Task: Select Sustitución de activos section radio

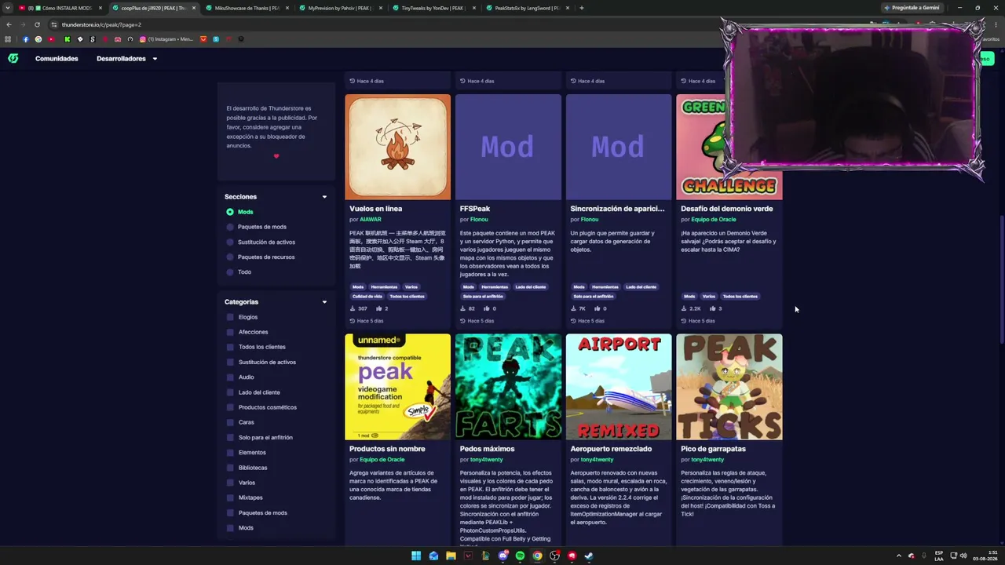Action: (x=230, y=242)
